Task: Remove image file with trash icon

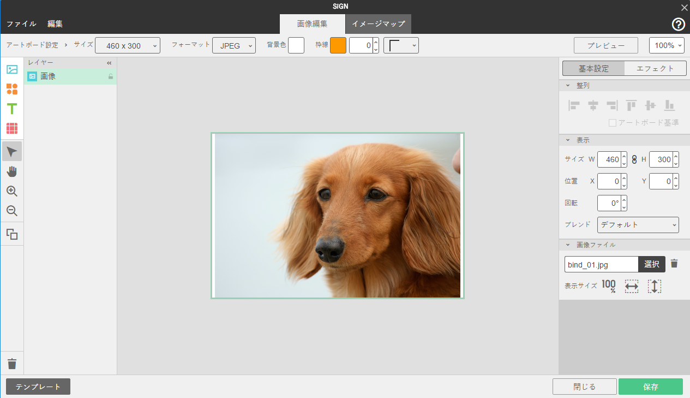Action: point(674,264)
